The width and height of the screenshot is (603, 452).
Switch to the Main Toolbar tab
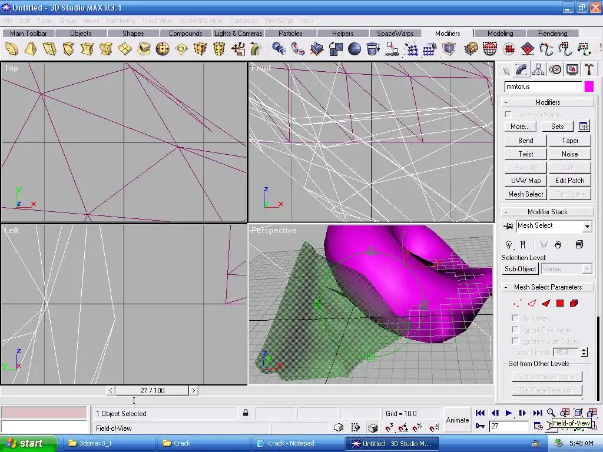coord(28,34)
